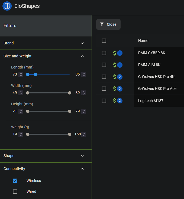Screen dimensions: 184x199
Task: Click the Weight (g) label
Action: tap(20, 127)
